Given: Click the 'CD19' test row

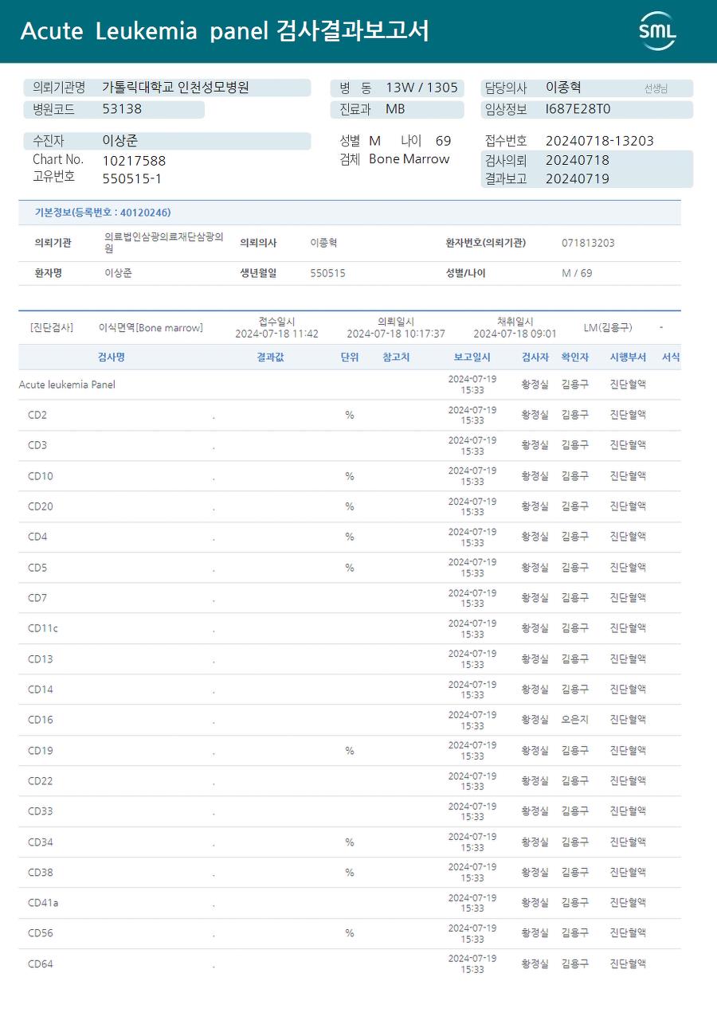Looking at the screenshot, I should pos(350,751).
